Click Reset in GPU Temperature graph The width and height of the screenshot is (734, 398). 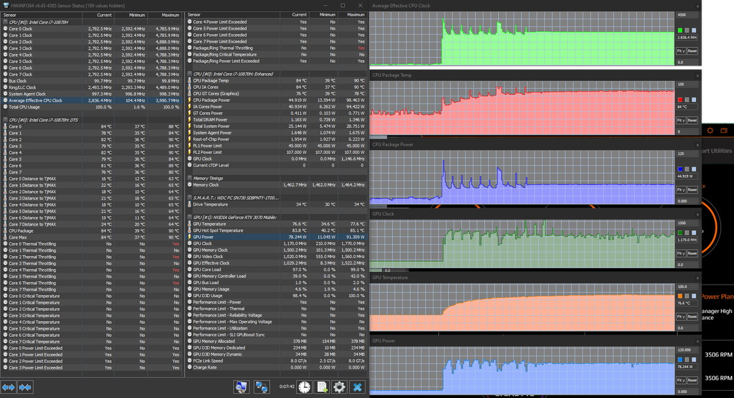[692, 316]
